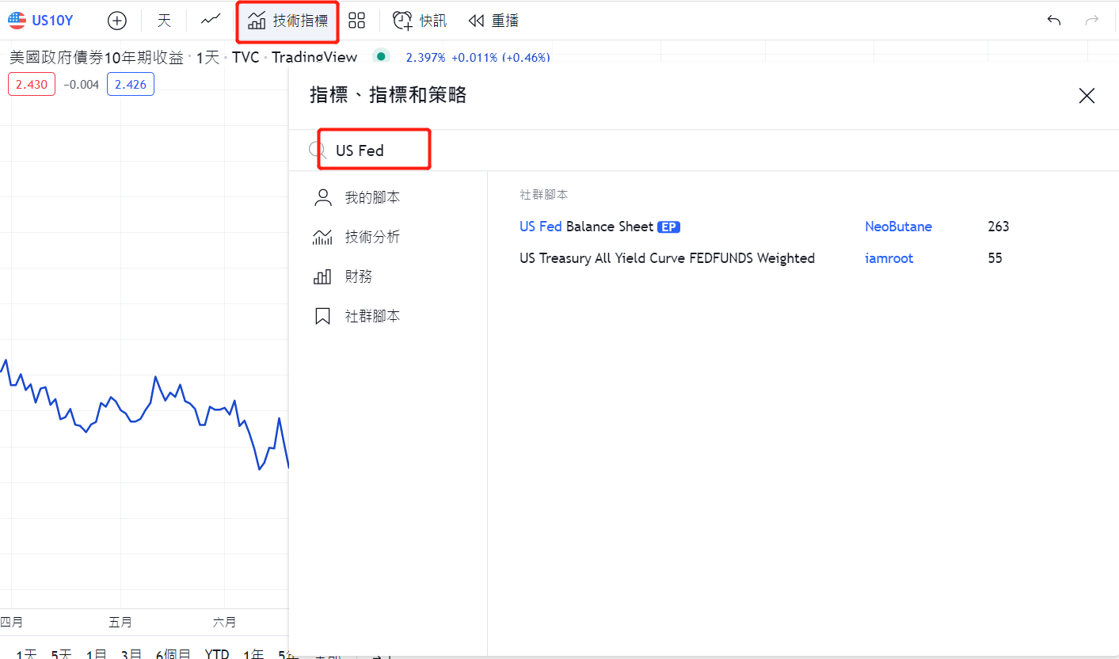Select the 1年 date range
1119x659 pixels.
(253, 653)
